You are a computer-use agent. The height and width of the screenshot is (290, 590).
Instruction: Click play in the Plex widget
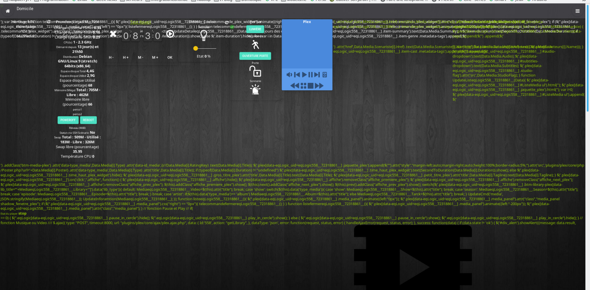[304, 75]
